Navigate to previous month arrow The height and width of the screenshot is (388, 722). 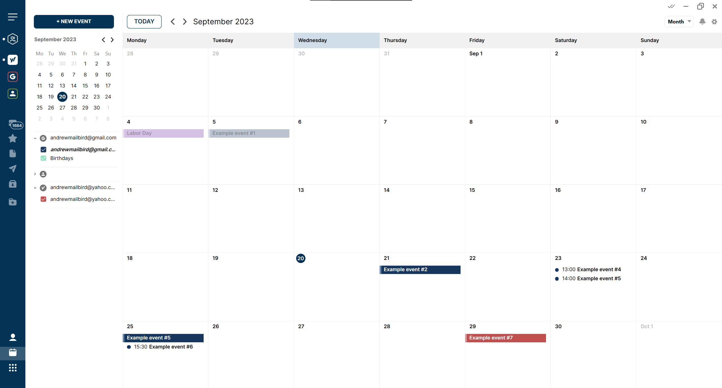pos(173,21)
